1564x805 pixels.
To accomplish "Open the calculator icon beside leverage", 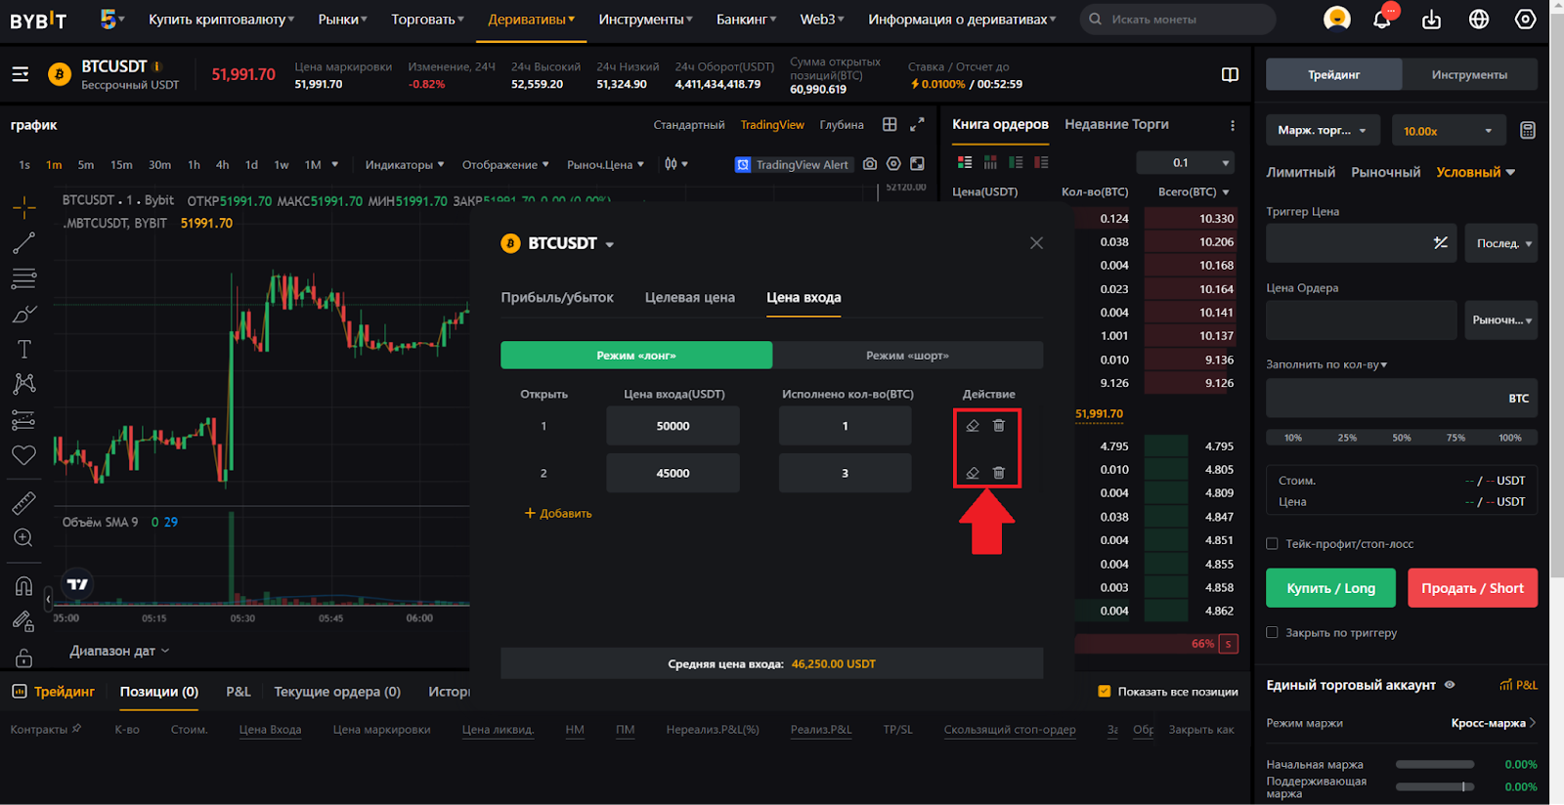I will click(1527, 131).
